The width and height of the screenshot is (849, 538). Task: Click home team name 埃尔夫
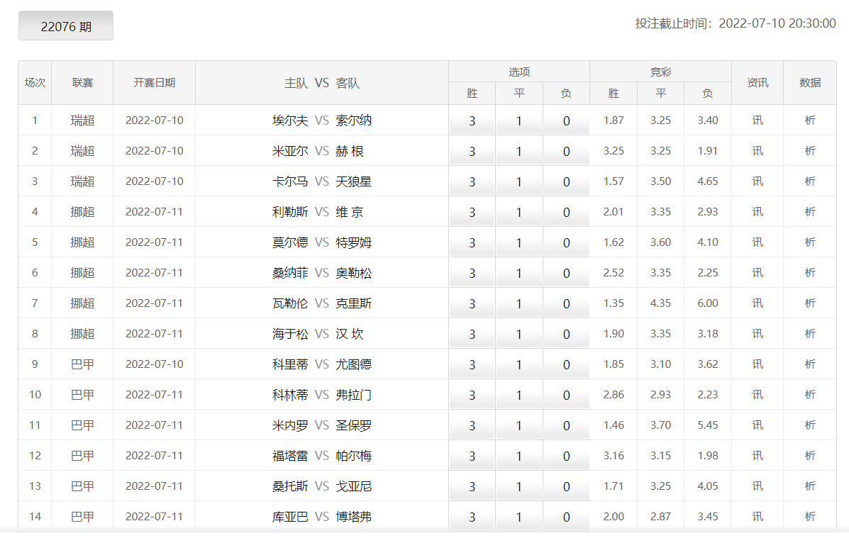[x=290, y=121]
